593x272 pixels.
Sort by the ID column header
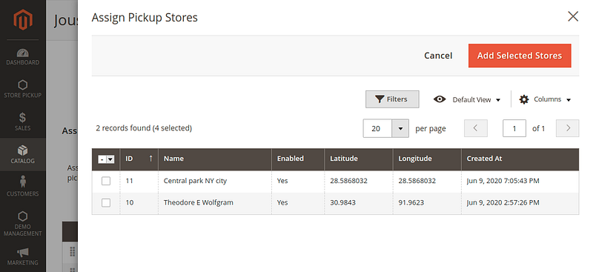click(139, 159)
